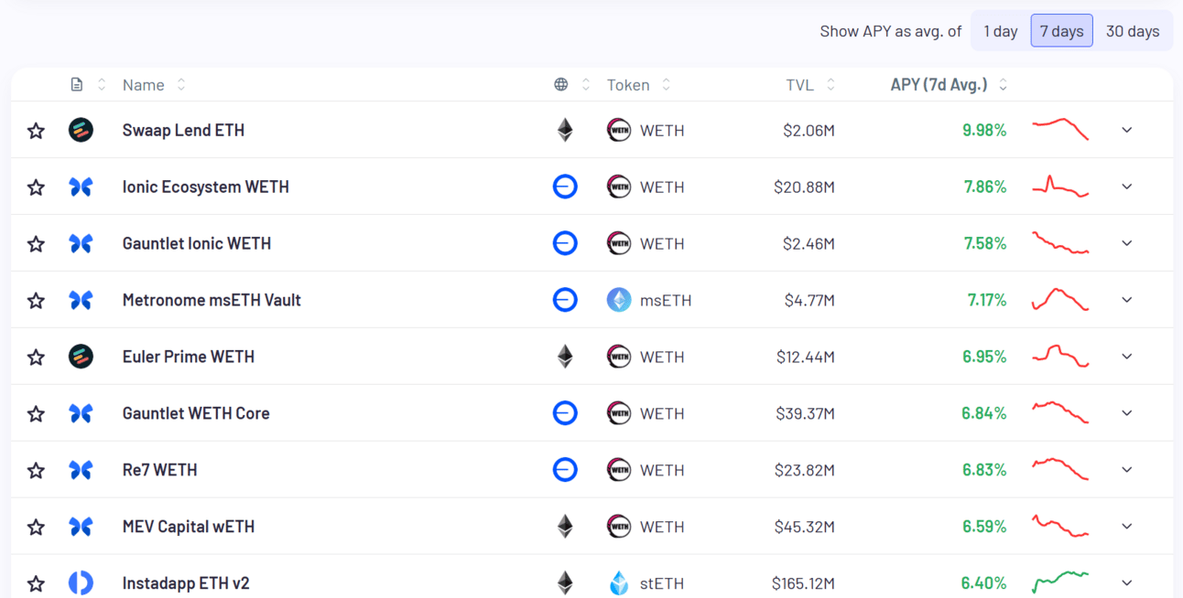Expand Gauntlet WETH Core details
Image resolution: width=1183 pixels, height=598 pixels.
click(x=1127, y=413)
